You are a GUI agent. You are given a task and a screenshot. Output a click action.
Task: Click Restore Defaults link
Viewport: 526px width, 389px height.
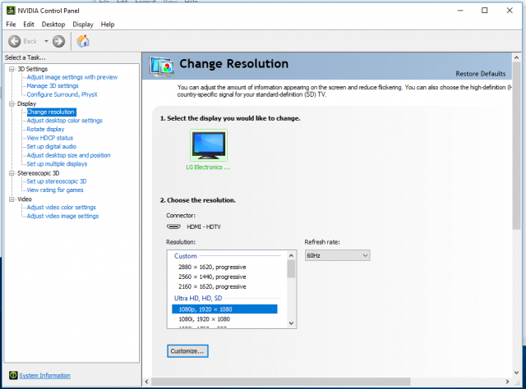[481, 74]
